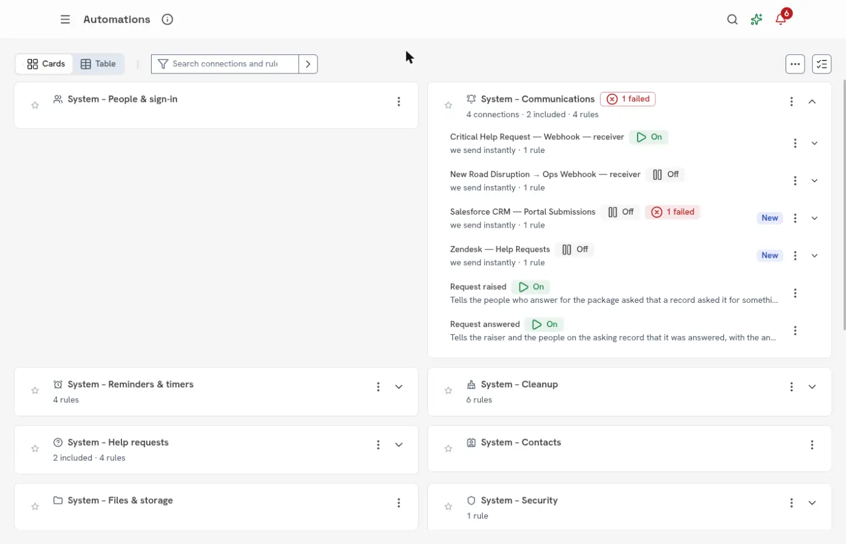Toggle On status of Request answered rule

(544, 324)
